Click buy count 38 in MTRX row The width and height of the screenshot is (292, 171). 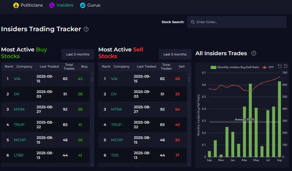80,109
